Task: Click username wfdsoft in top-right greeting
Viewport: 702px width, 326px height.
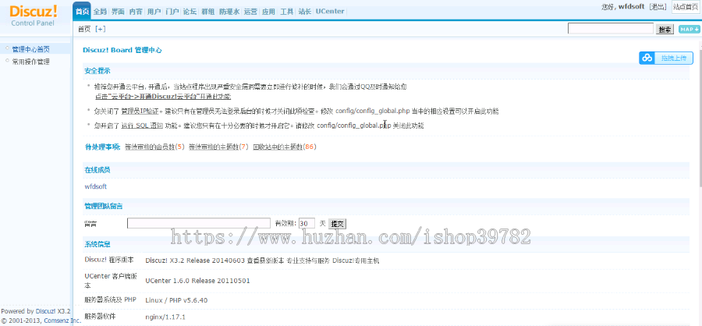Action: (631, 7)
